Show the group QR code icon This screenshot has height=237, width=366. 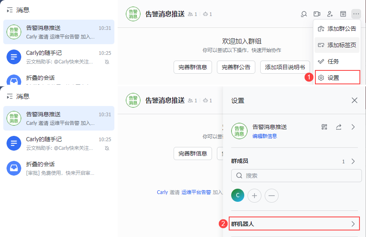coord(325,127)
